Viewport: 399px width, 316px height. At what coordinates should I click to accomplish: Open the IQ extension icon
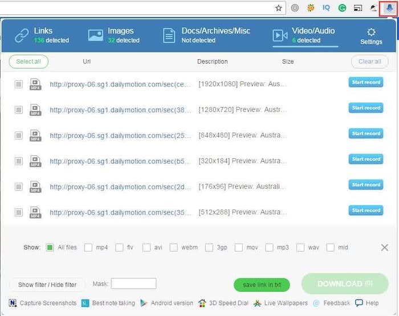tap(326, 8)
